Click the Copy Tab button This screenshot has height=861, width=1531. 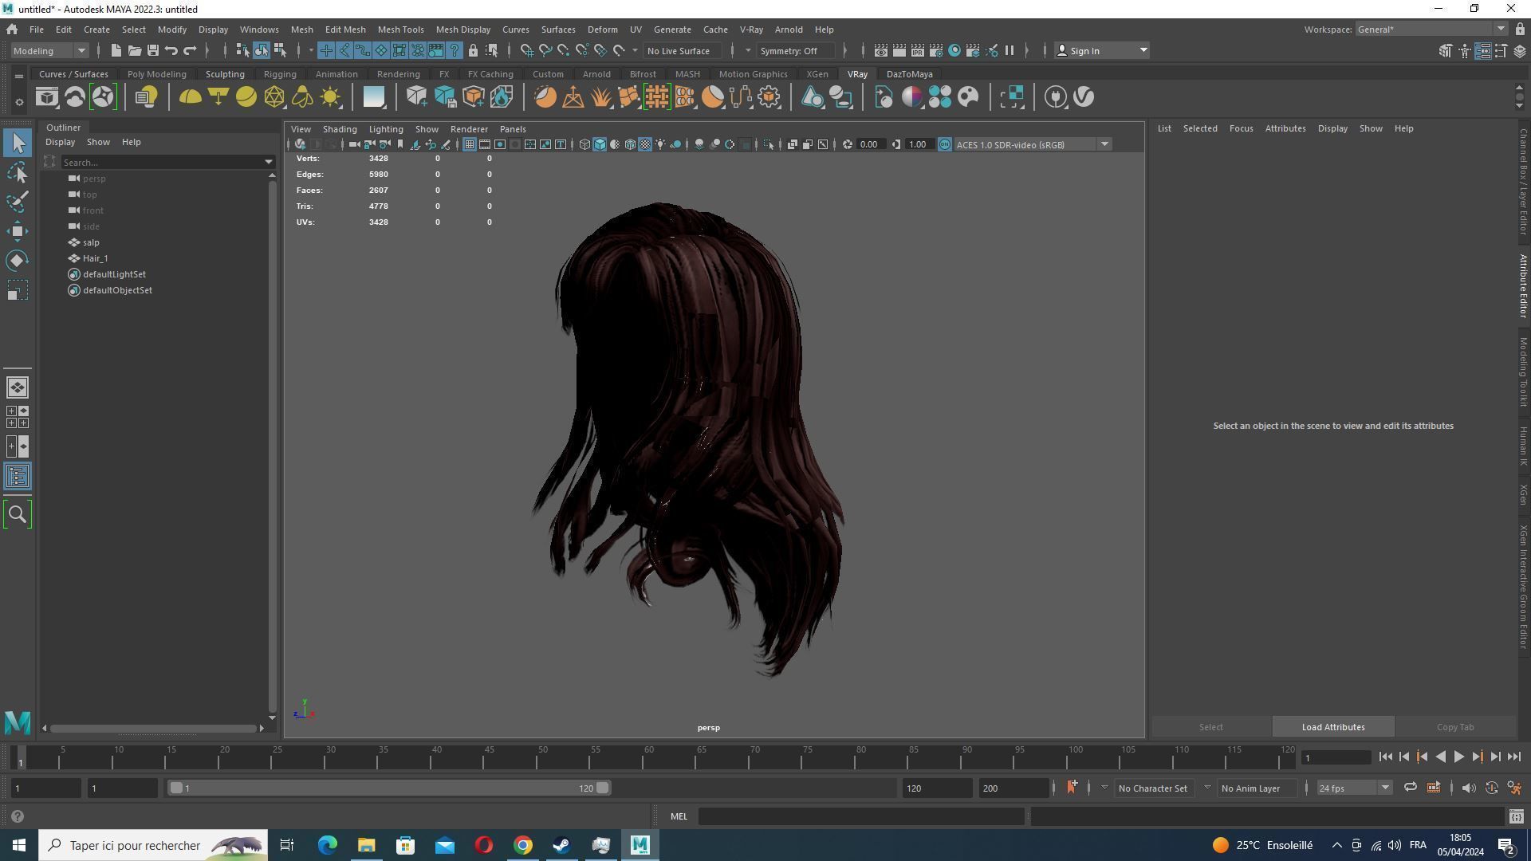pyautogui.click(x=1454, y=727)
